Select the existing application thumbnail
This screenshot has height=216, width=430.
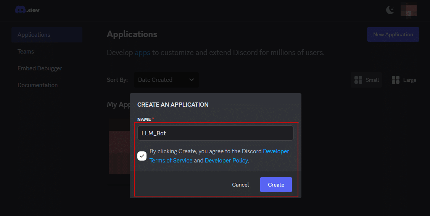pos(119,147)
